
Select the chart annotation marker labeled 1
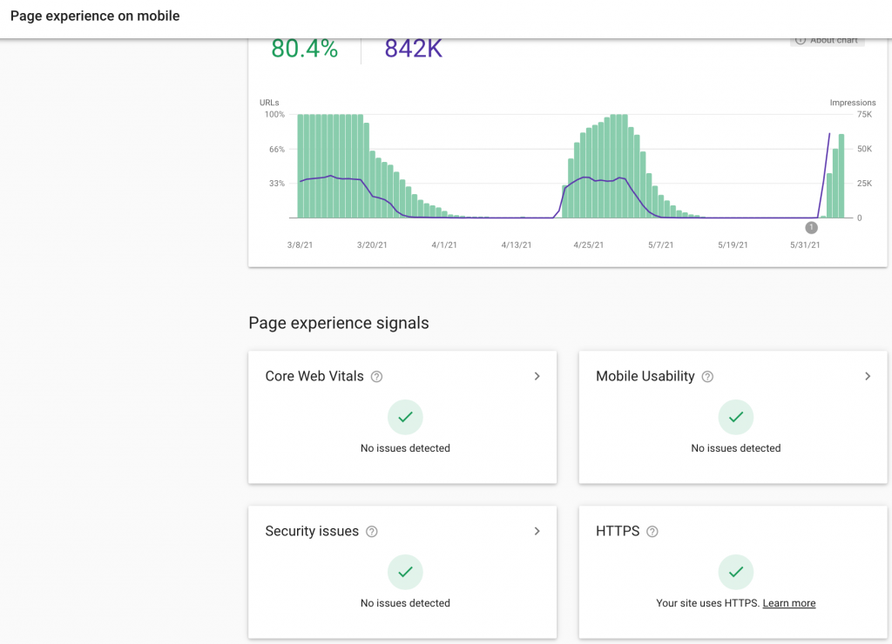[811, 228]
